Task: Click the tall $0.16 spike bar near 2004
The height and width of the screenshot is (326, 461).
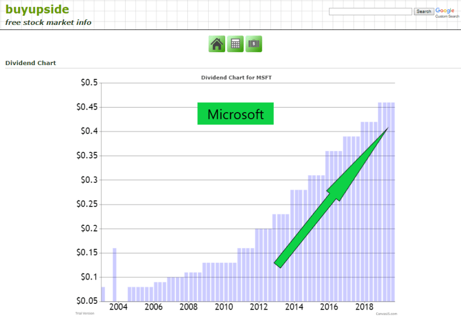Action: pyautogui.click(x=115, y=274)
